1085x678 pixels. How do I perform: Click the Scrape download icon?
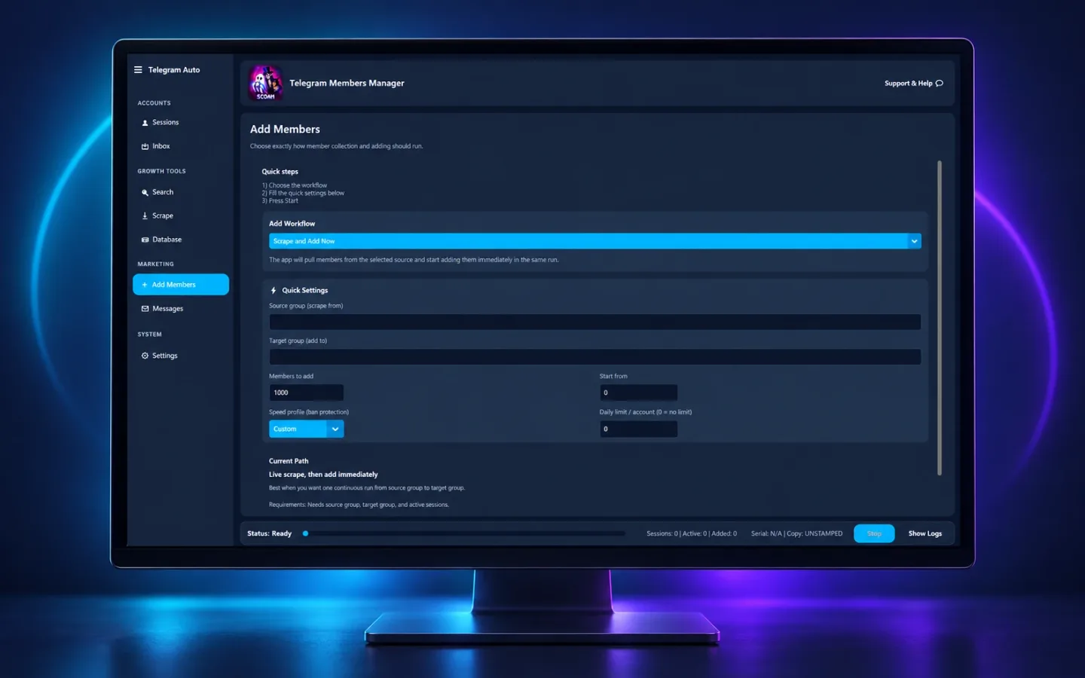point(145,215)
